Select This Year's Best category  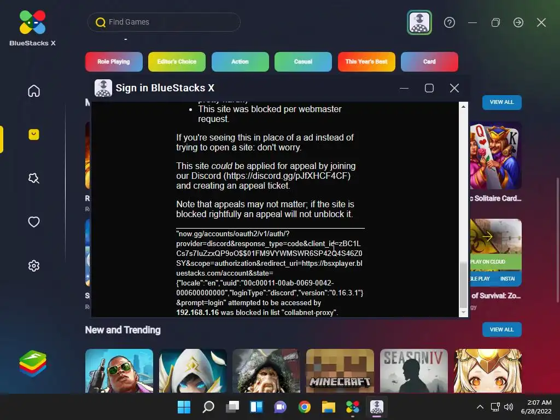click(x=366, y=61)
